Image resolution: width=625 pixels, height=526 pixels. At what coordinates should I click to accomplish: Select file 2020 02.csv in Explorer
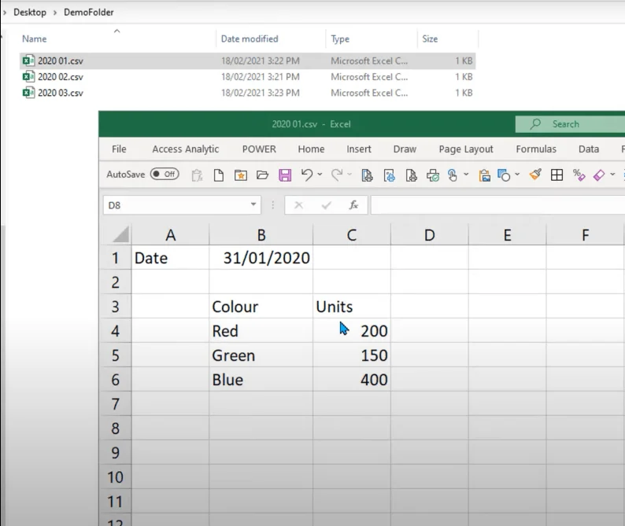point(247,77)
